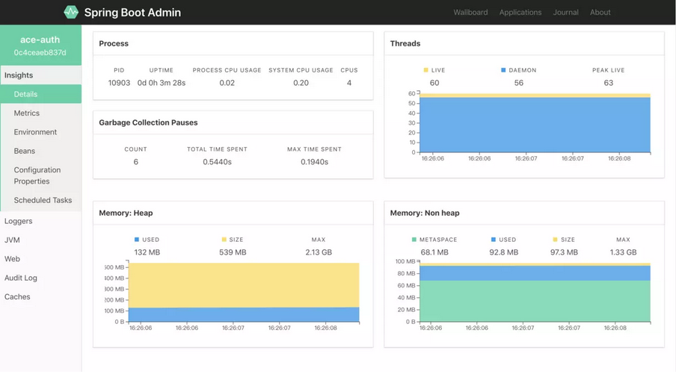Expand the Web section
676x374 pixels.
(40, 258)
